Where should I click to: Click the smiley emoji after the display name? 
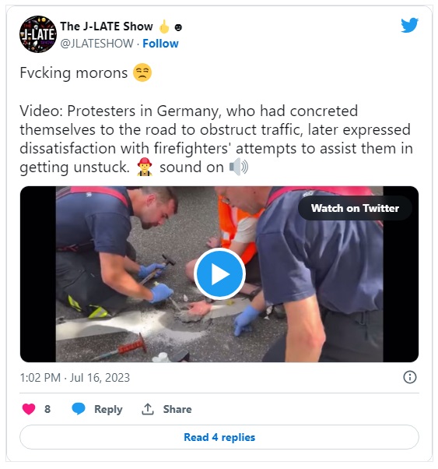point(178,27)
